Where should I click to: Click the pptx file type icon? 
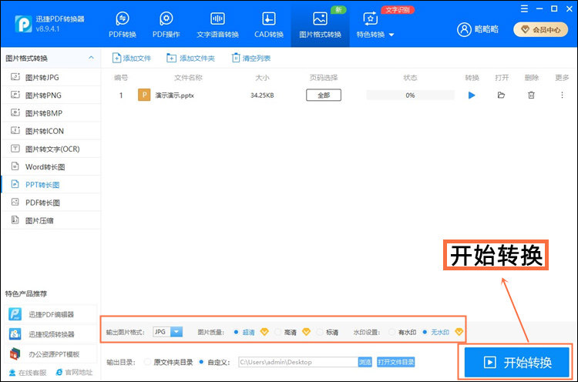144,95
